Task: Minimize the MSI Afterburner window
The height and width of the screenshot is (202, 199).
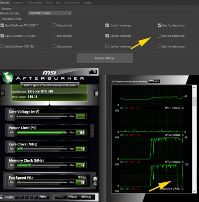Action: point(91,72)
